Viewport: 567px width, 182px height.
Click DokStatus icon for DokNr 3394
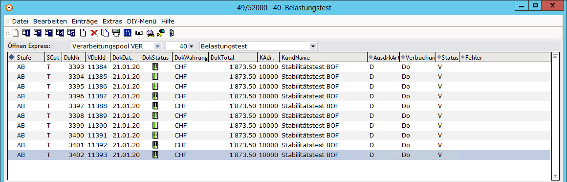pos(155,76)
